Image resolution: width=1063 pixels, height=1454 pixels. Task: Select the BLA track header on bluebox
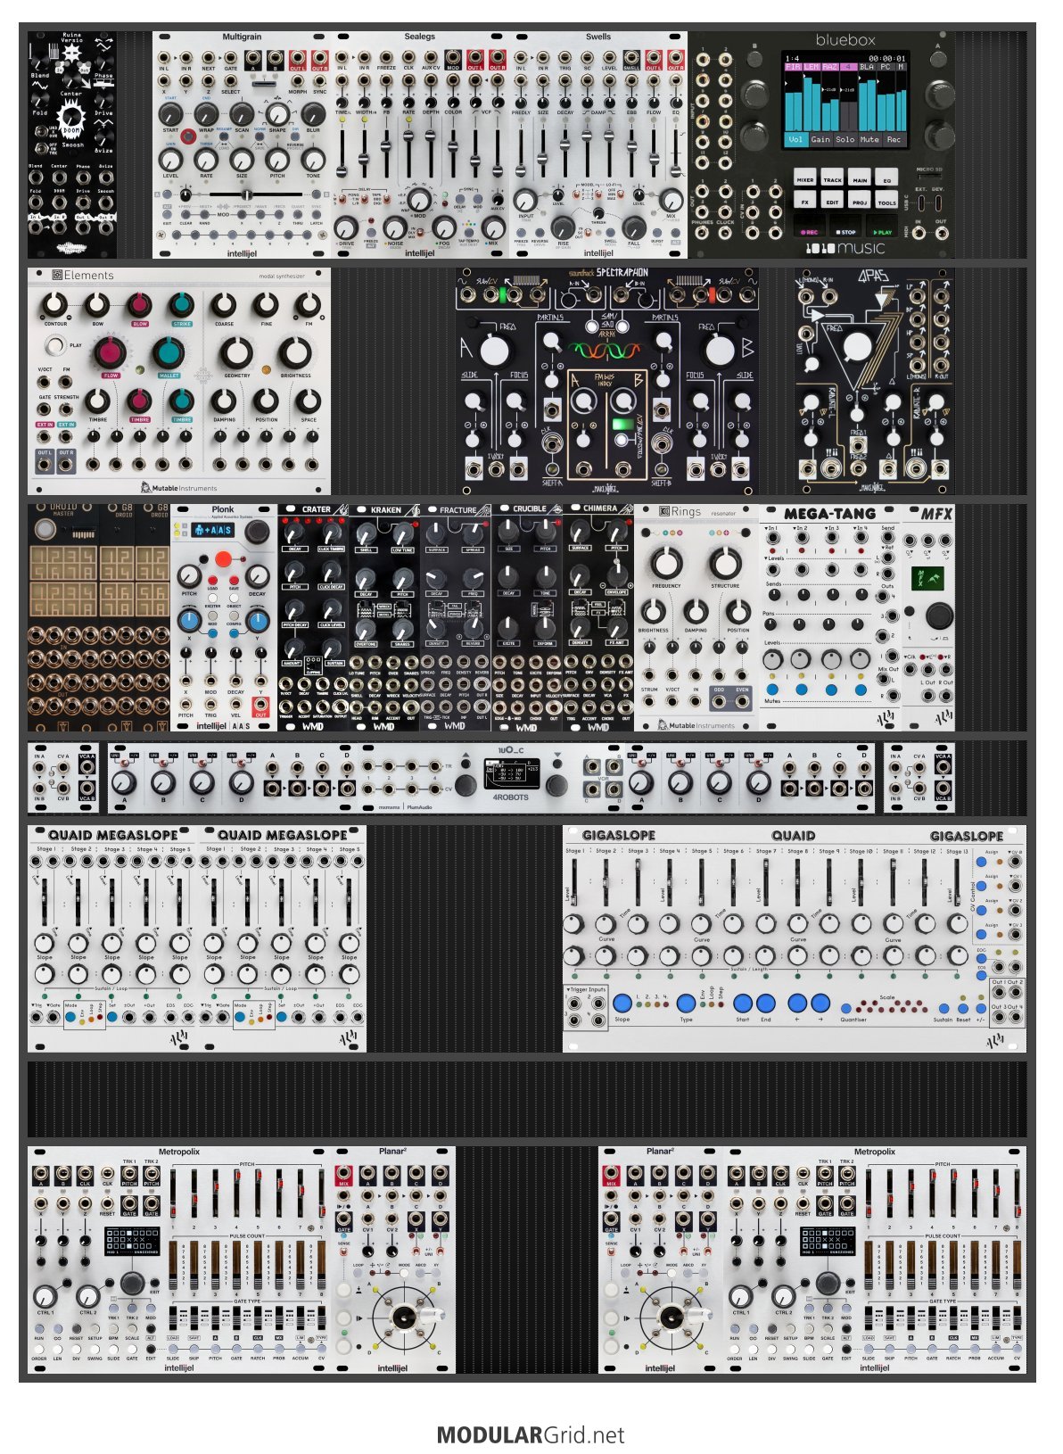(x=867, y=67)
